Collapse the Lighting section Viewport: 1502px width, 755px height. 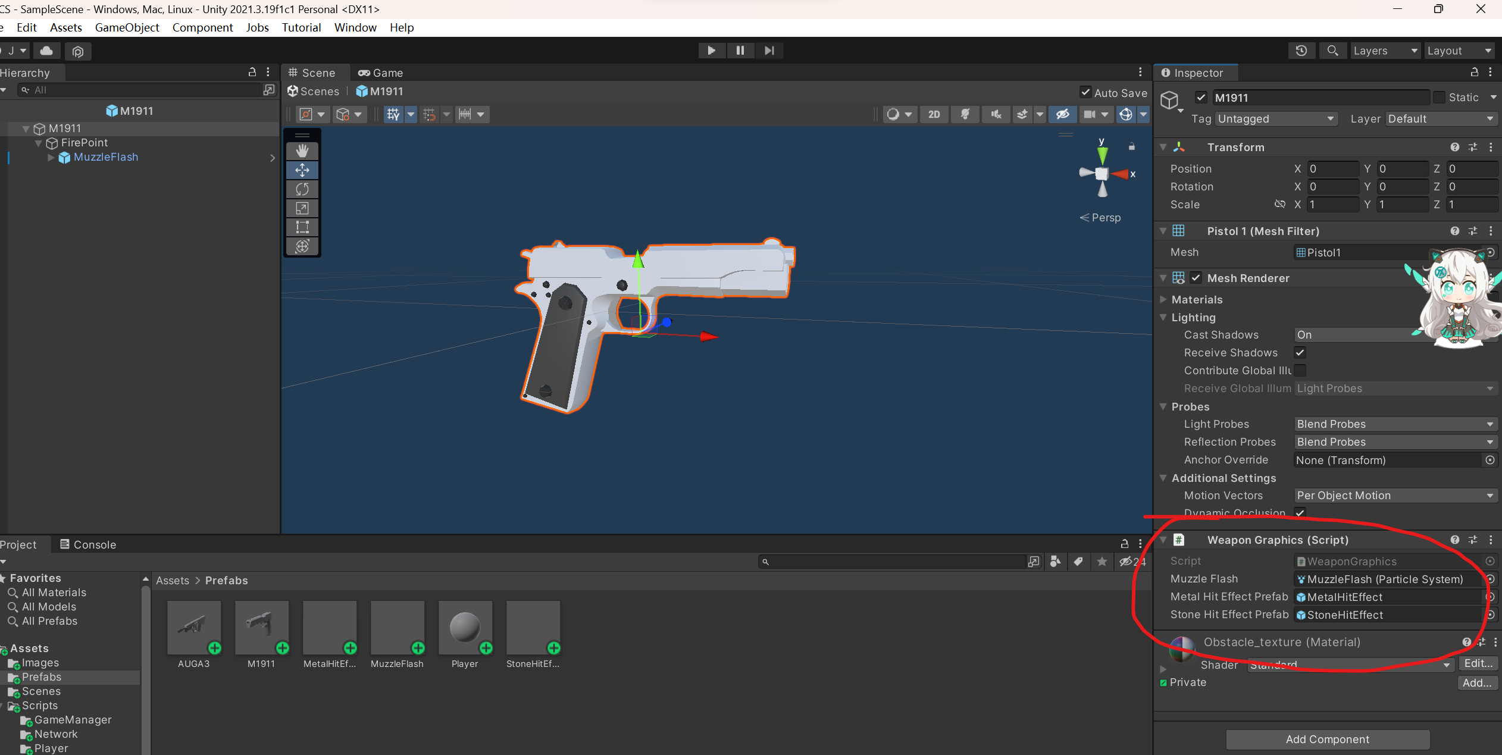click(x=1163, y=317)
